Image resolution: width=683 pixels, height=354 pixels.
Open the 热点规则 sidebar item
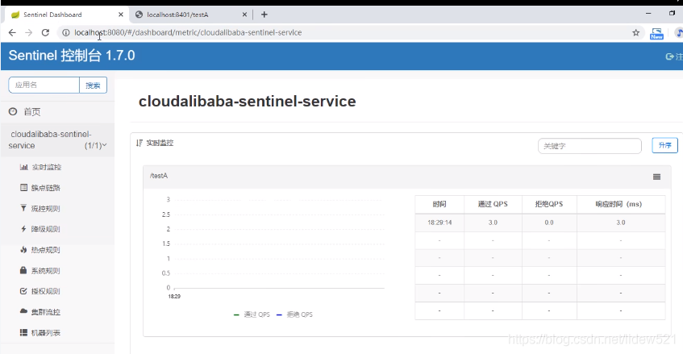tap(46, 250)
